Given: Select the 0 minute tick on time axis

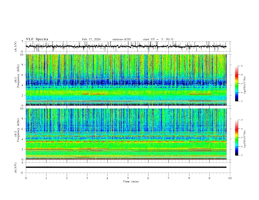Looking at the screenshot, I should click(26, 178).
